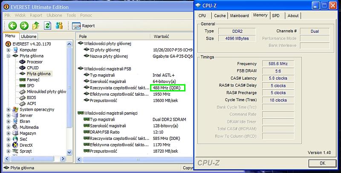The image size is (341, 173).
Task: Expand the Serwer tree node
Action: pyautogui.click(x=9, y=115)
